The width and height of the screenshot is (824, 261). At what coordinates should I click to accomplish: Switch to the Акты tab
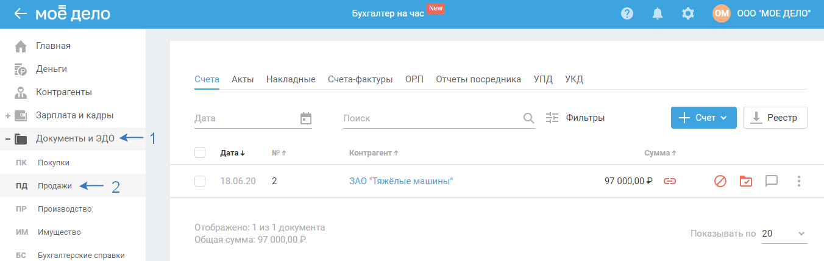point(243,79)
